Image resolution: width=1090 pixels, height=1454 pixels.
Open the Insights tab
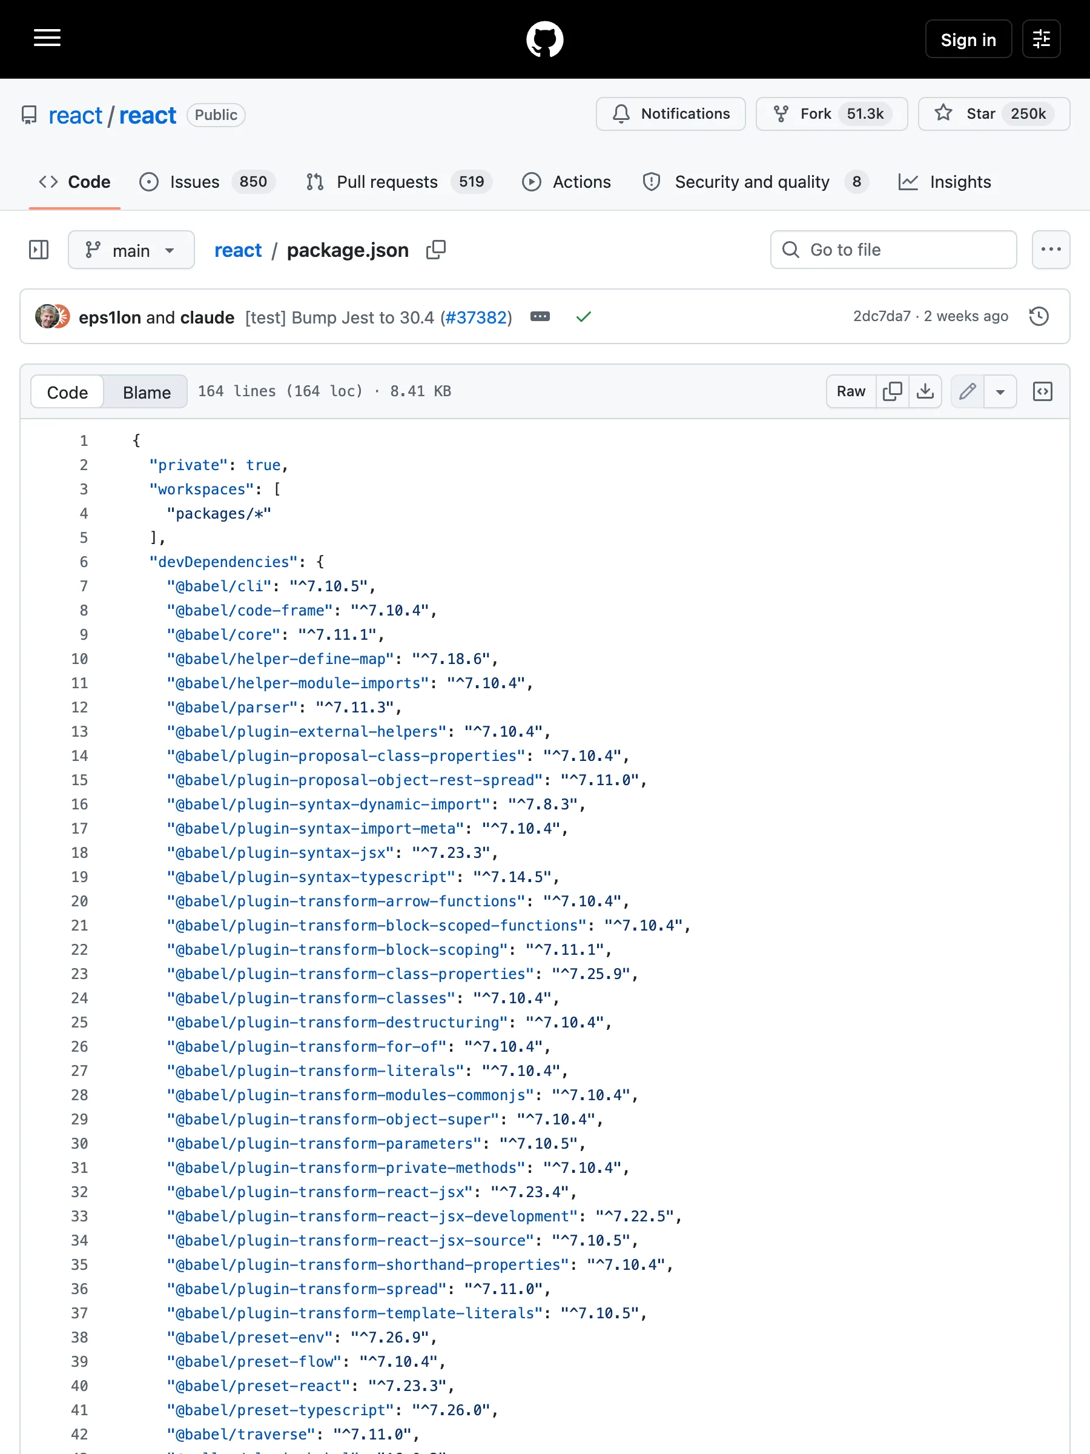[944, 182]
